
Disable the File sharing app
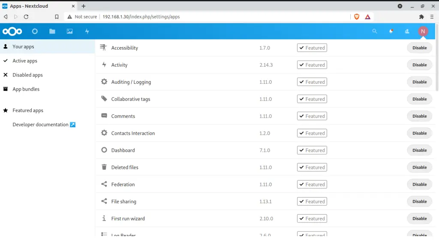pyautogui.click(x=419, y=201)
